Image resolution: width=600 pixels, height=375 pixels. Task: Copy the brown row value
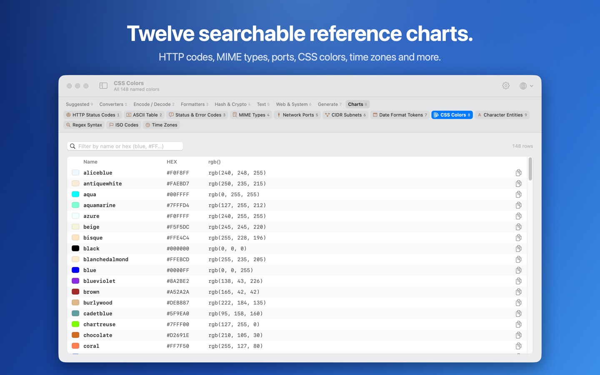pyautogui.click(x=518, y=292)
